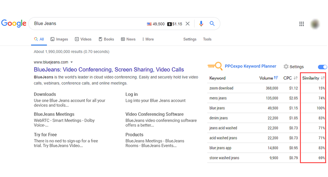This screenshot has height=177, width=328.
Task: Click the 15% similarity value
Action: [x=321, y=88]
